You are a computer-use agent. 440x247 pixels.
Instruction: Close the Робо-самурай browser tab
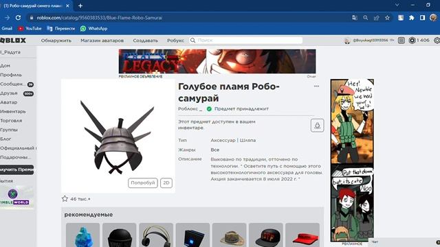point(67,5)
